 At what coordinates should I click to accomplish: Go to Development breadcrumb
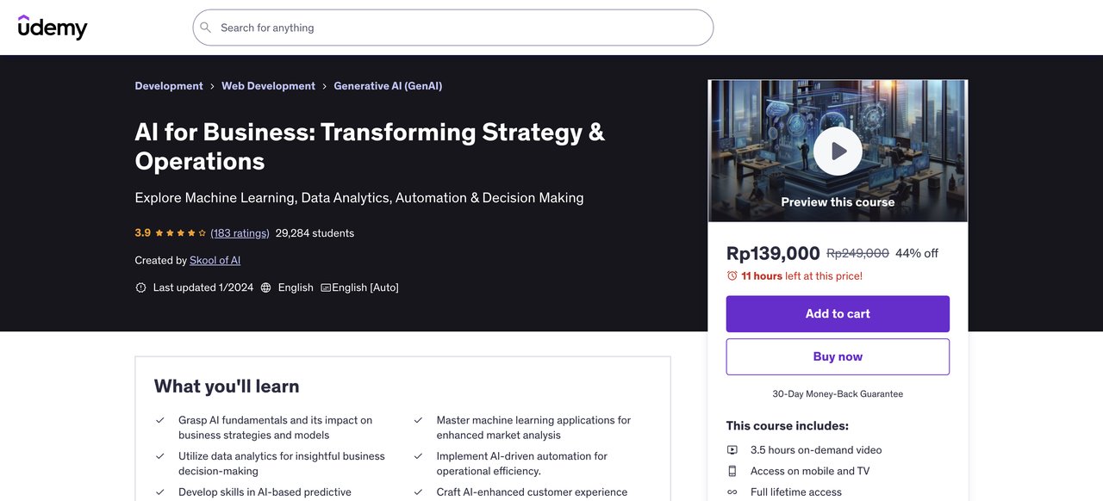pos(169,86)
